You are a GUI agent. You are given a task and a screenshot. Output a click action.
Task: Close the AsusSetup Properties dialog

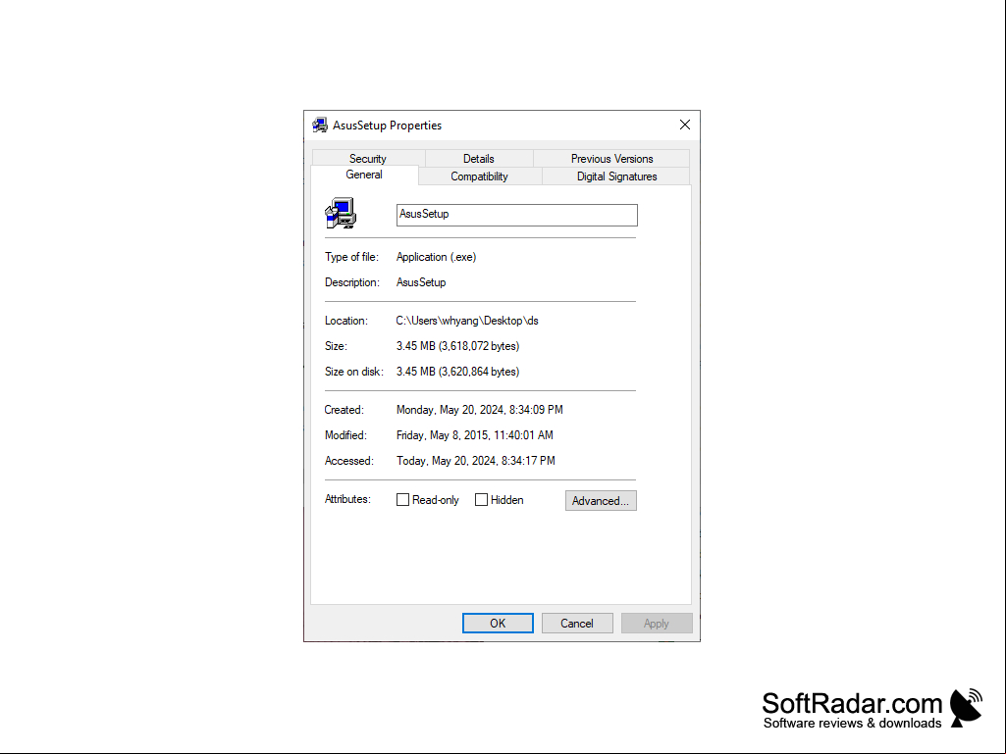coord(684,126)
